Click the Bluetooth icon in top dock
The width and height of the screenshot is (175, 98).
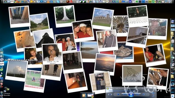tap(130, 2)
